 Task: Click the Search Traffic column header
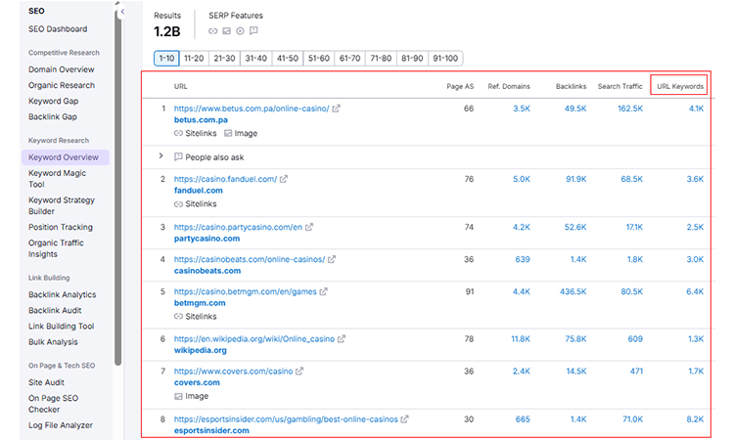tap(620, 86)
